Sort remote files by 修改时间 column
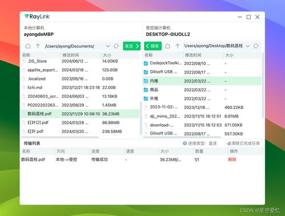The image size is (285, 216). [x=203, y=55]
